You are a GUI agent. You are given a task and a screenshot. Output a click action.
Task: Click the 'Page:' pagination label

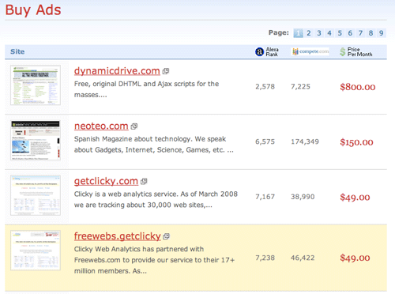[x=279, y=32]
